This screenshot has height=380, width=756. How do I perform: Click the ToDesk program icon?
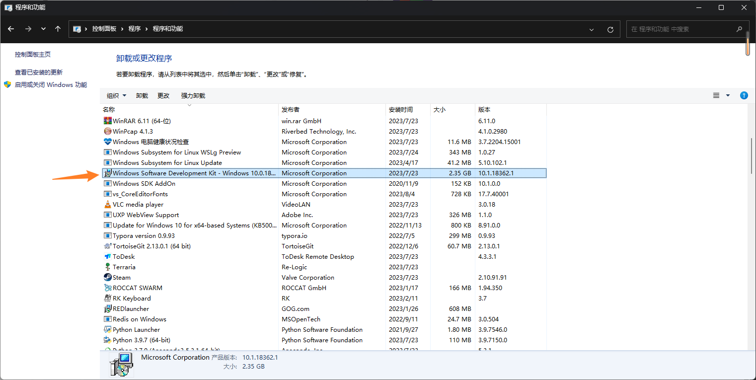tap(108, 256)
